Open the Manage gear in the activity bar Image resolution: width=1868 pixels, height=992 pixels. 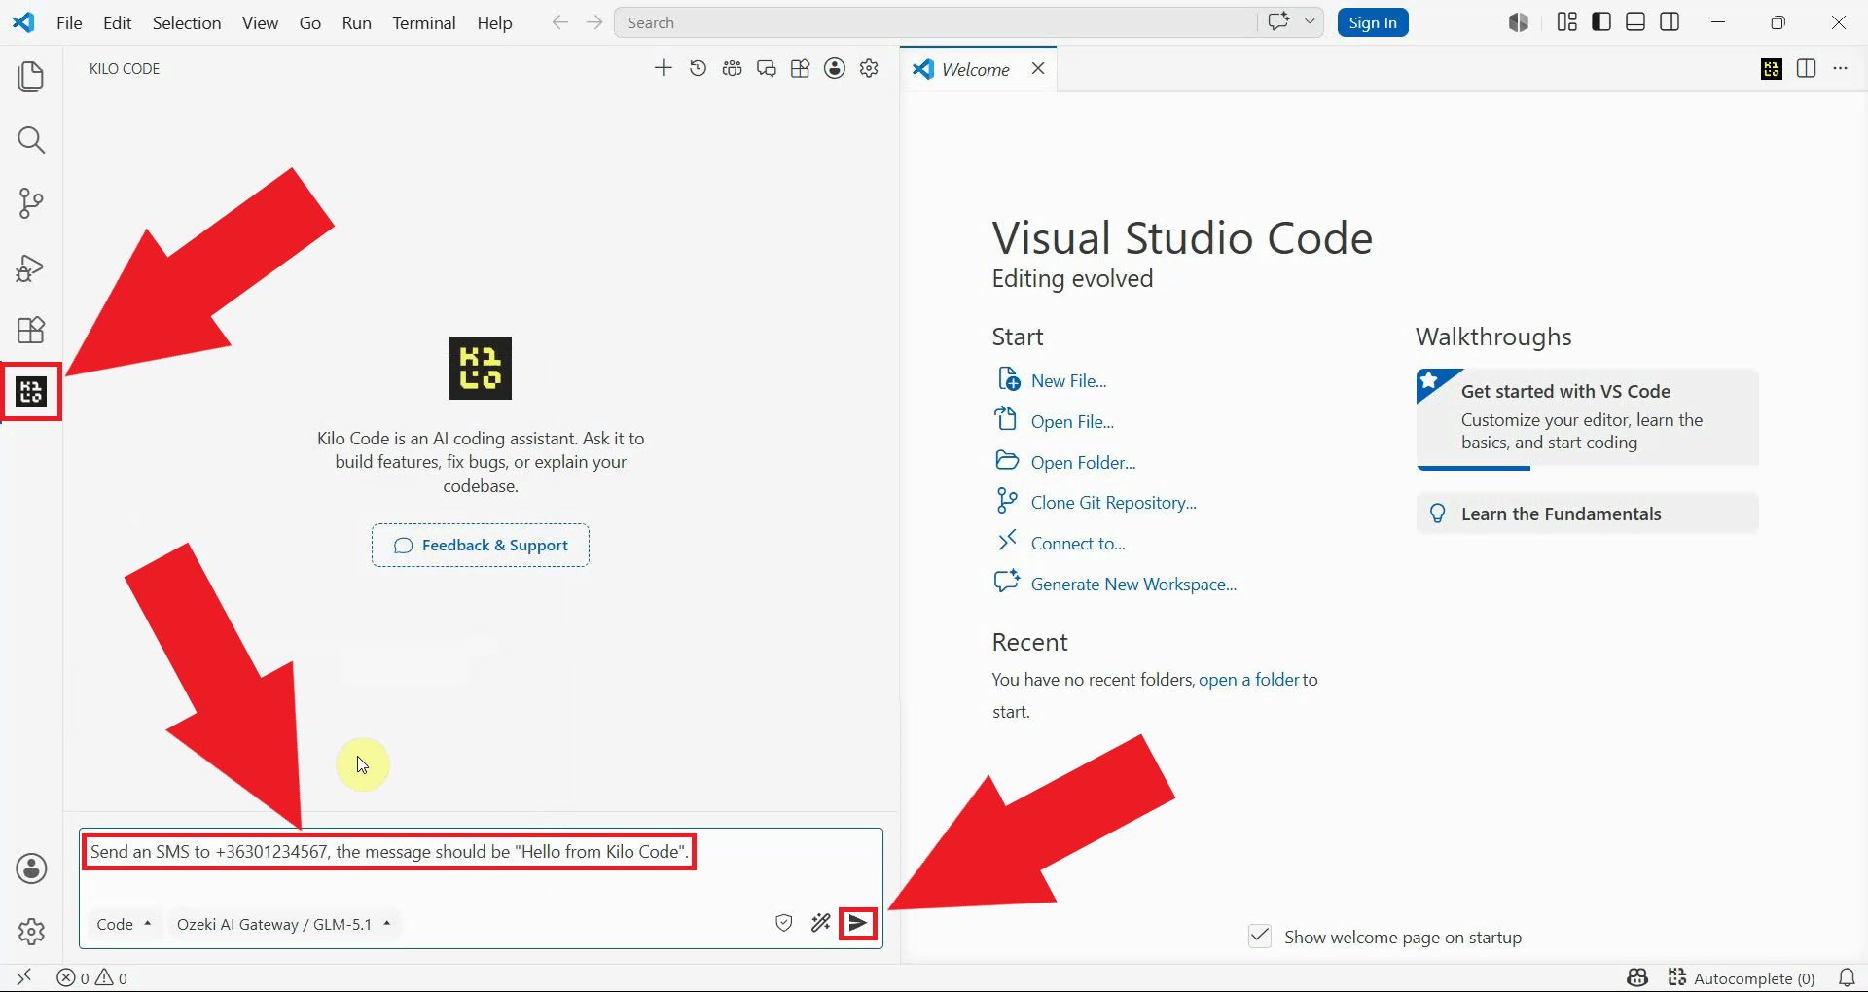pyautogui.click(x=31, y=931)
